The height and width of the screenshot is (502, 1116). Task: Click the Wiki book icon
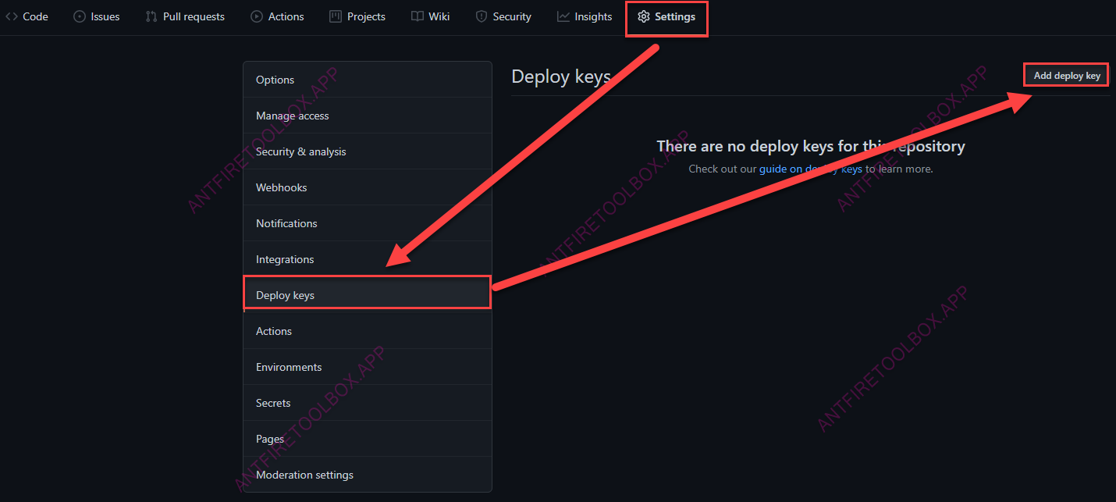pos(418,16)
